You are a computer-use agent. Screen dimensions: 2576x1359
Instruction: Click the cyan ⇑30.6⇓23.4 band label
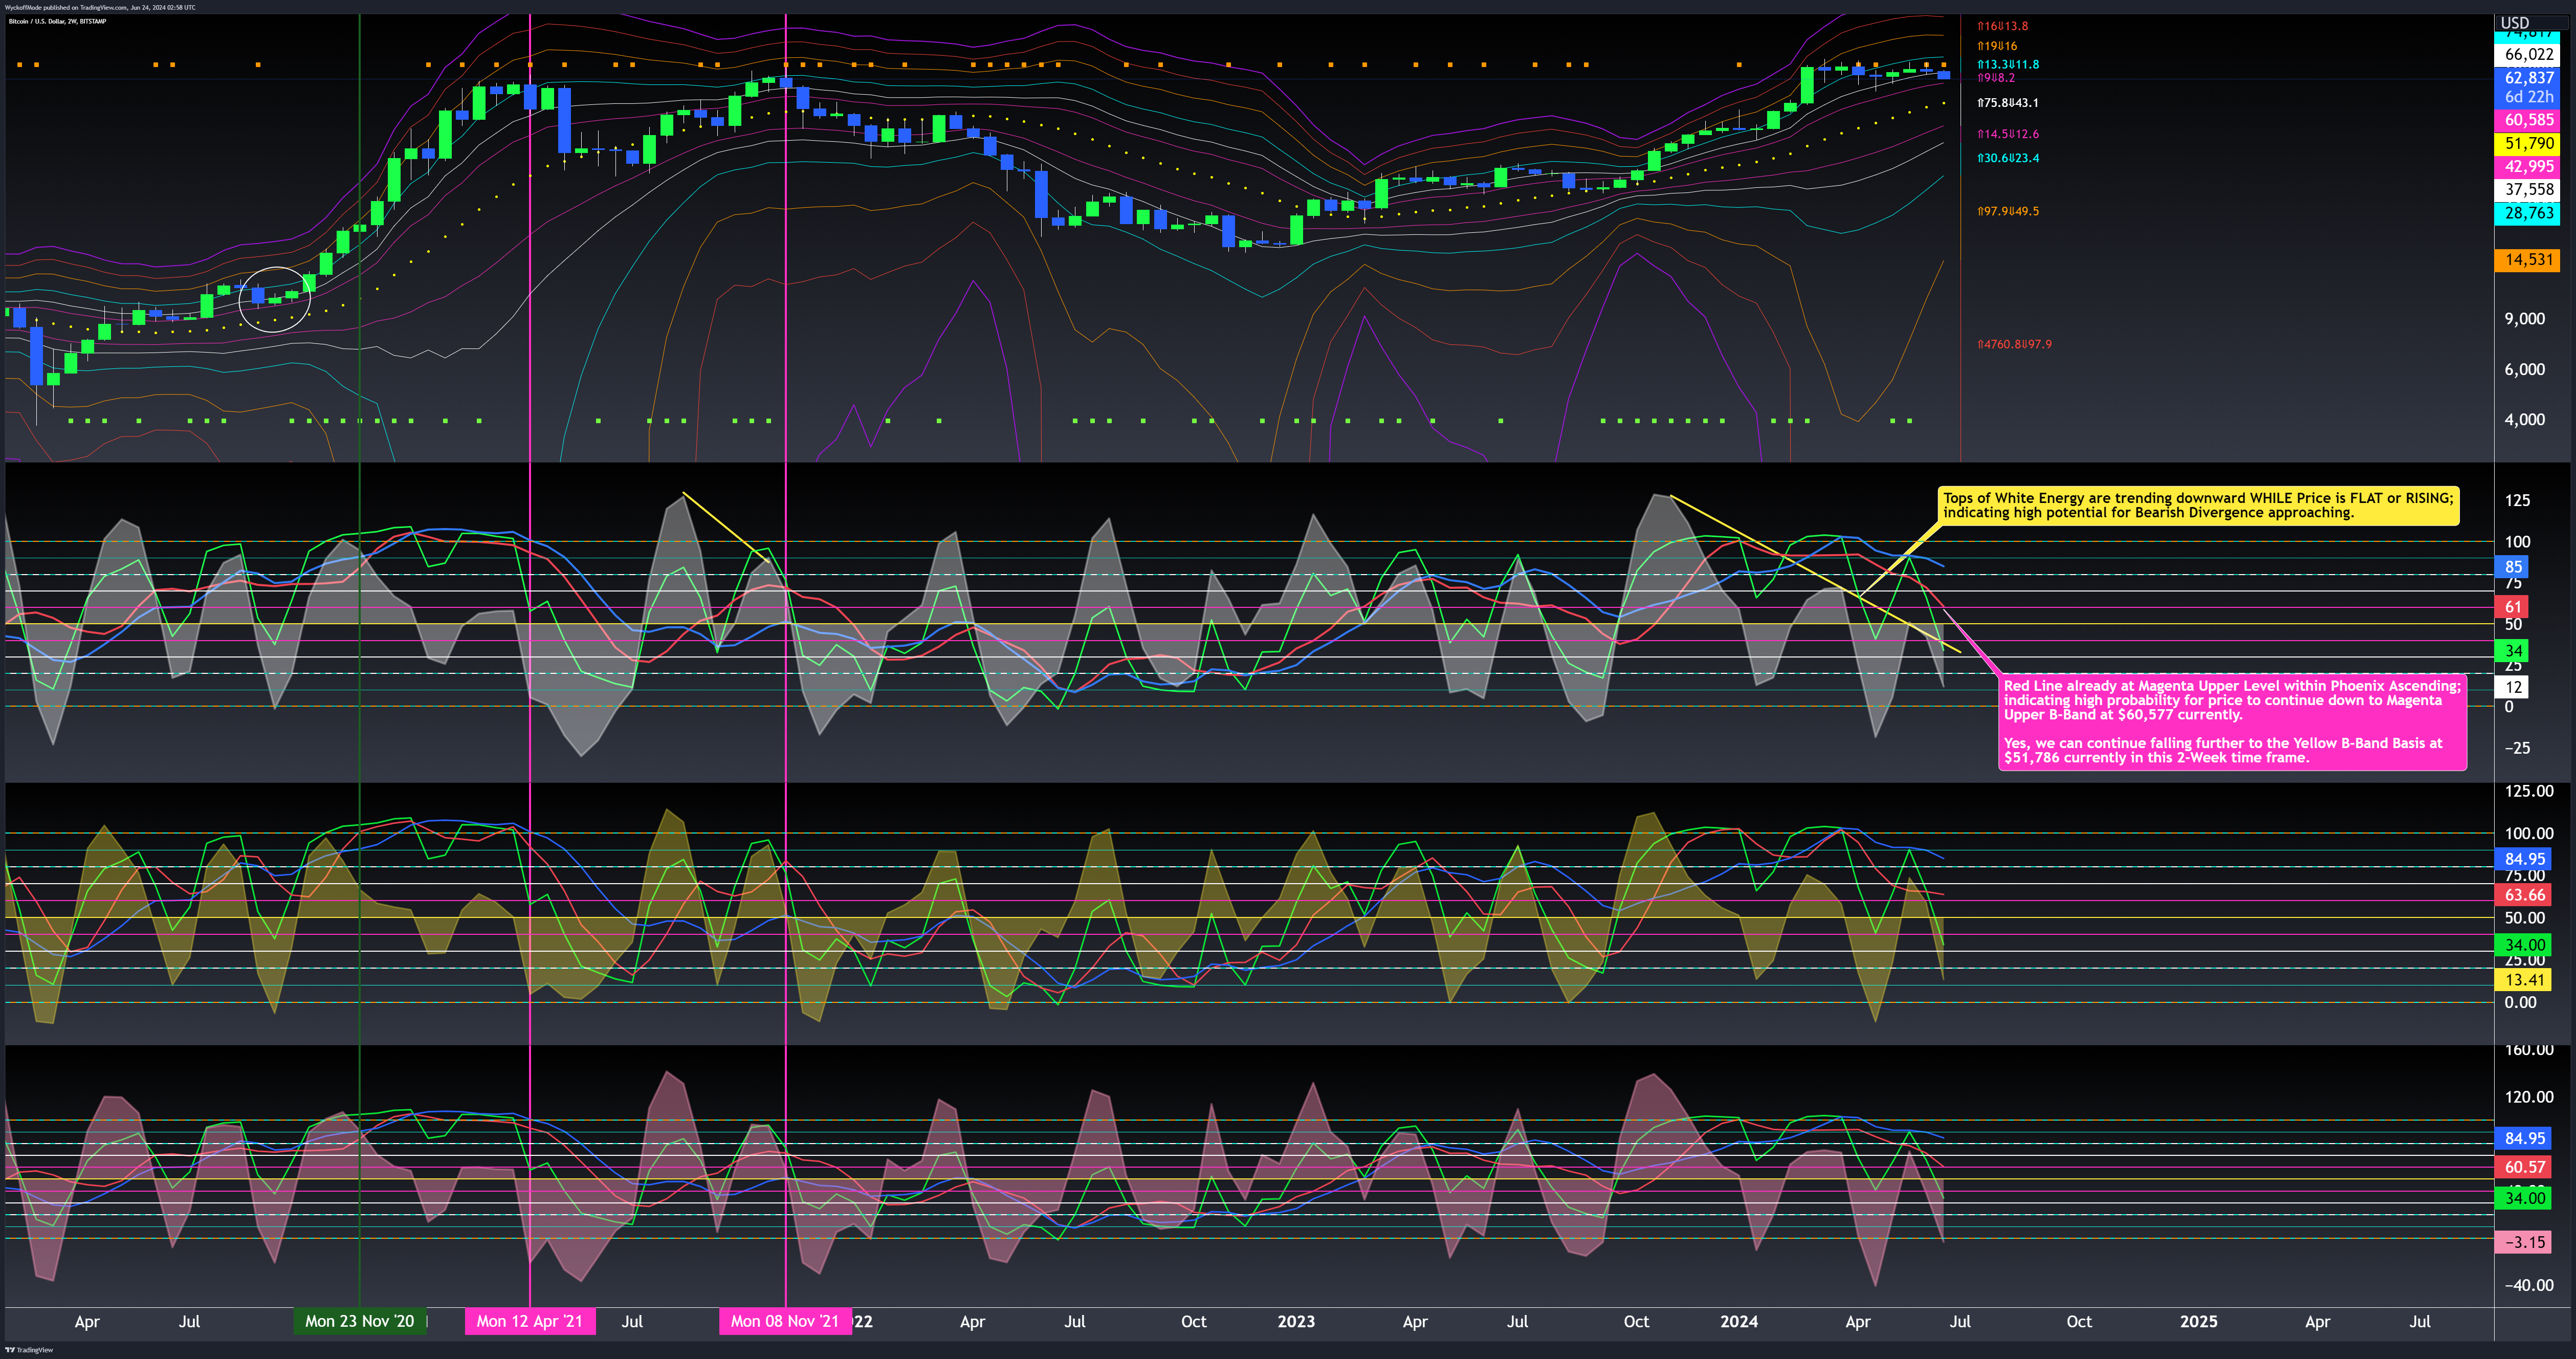2007,158
